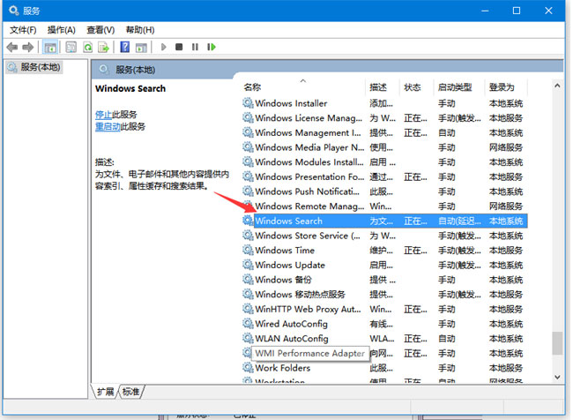This screenshot has height=420, width=573.
Task: Click the gear icon of Windows Installer
Action: (x=248, y=103)
